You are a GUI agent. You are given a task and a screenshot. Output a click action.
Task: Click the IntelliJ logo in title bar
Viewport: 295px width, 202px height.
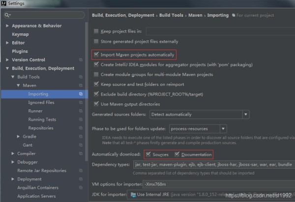pyautogui.click(x=3, y=3)
